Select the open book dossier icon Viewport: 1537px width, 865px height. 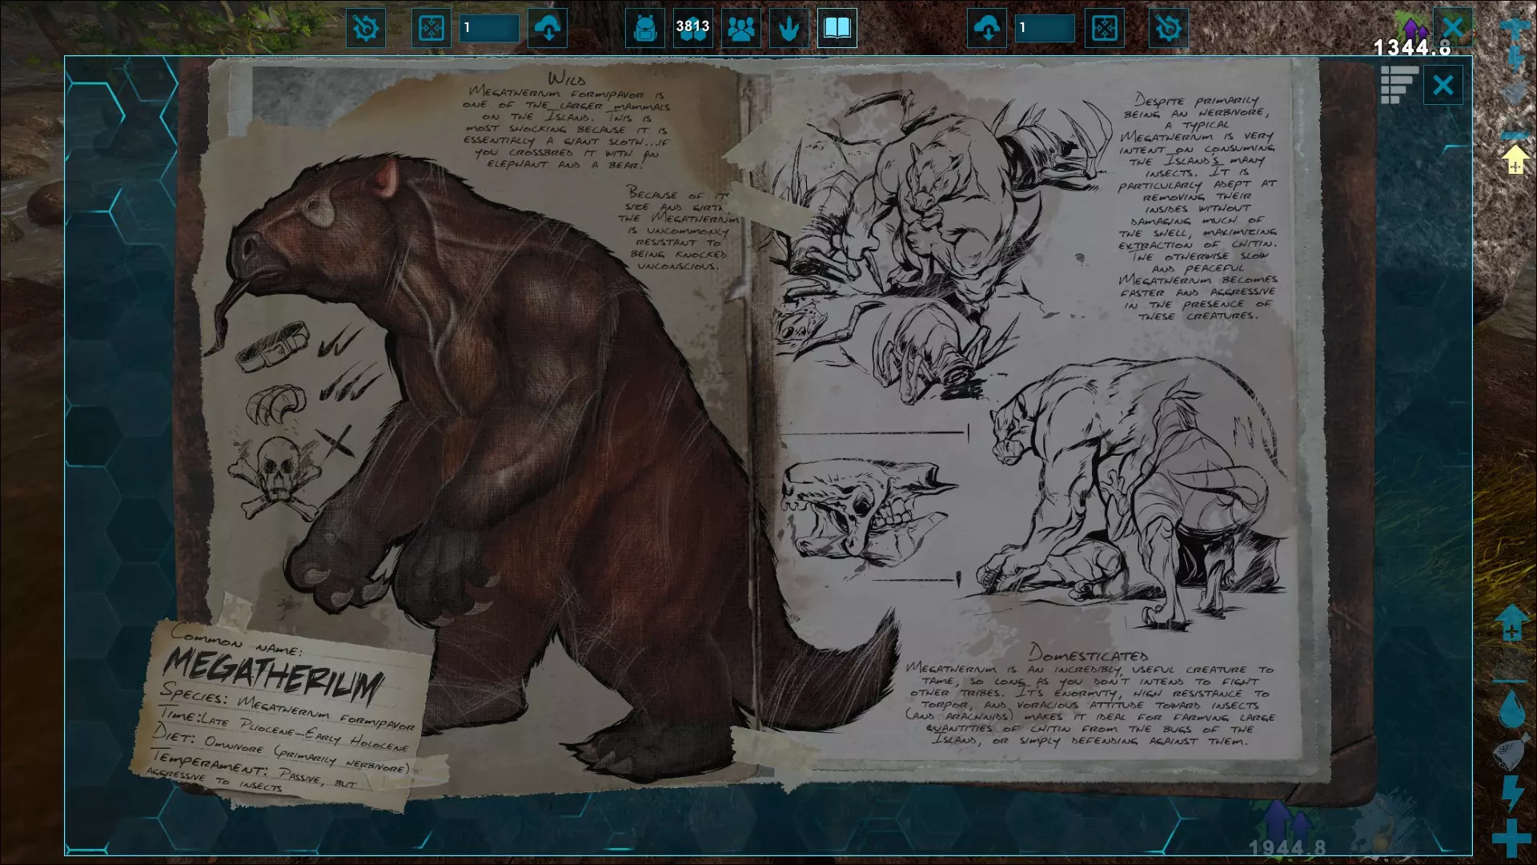point(837,29)
